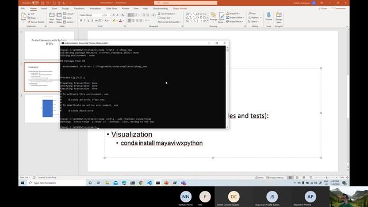368x207 pixels.
Task: Click the Windows taskbar search box
Action: tap(56, 183)
